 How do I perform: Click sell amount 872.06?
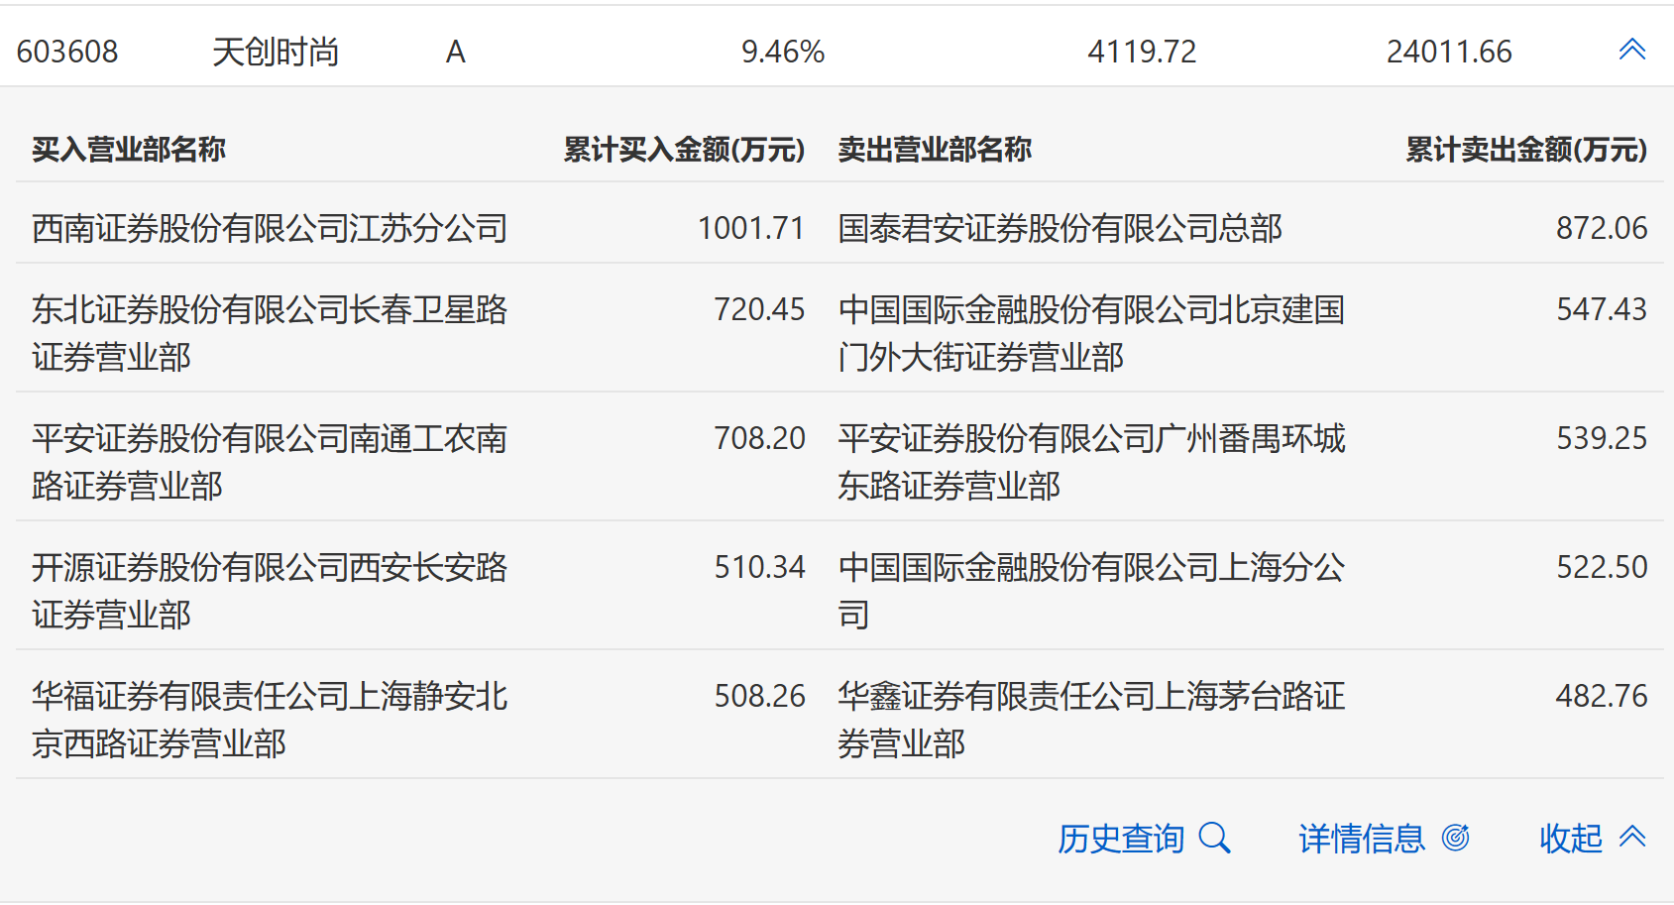[1602, 228]
